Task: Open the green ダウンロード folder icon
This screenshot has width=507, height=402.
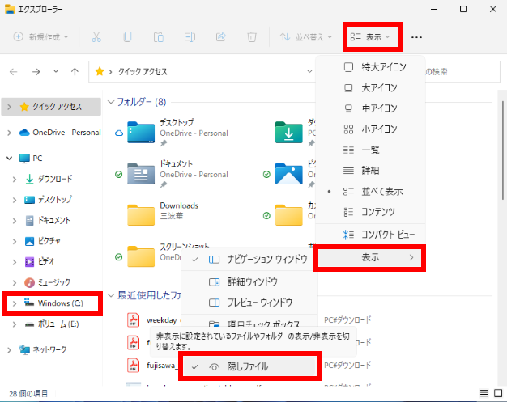Action: pos(289,133)
